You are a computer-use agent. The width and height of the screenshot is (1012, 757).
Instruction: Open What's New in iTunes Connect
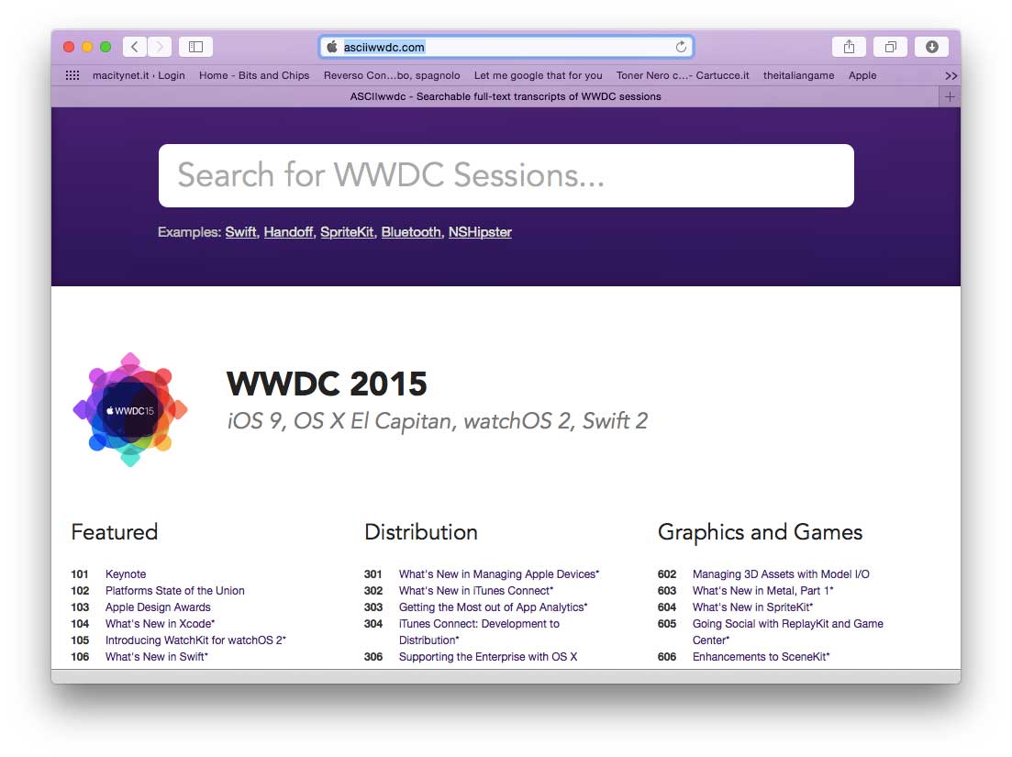point(476,591)
